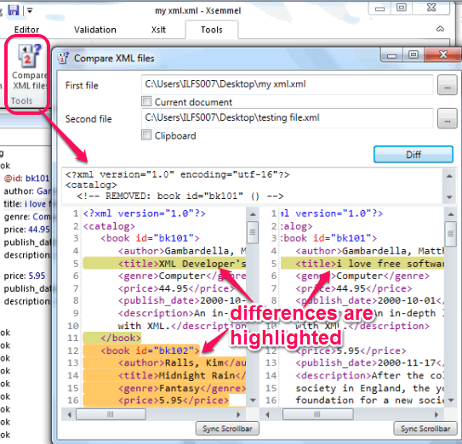Image resolution: width=462 pixels, height=444 pixels.
Task: Click the right code pane's vertical scrollbar up arrow
Action: [x=451, y=214]
